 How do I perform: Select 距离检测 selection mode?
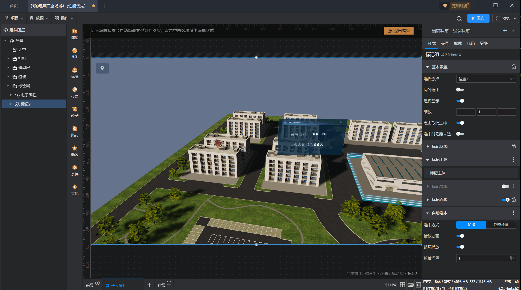pyautogui.click(x=501, y=225)
